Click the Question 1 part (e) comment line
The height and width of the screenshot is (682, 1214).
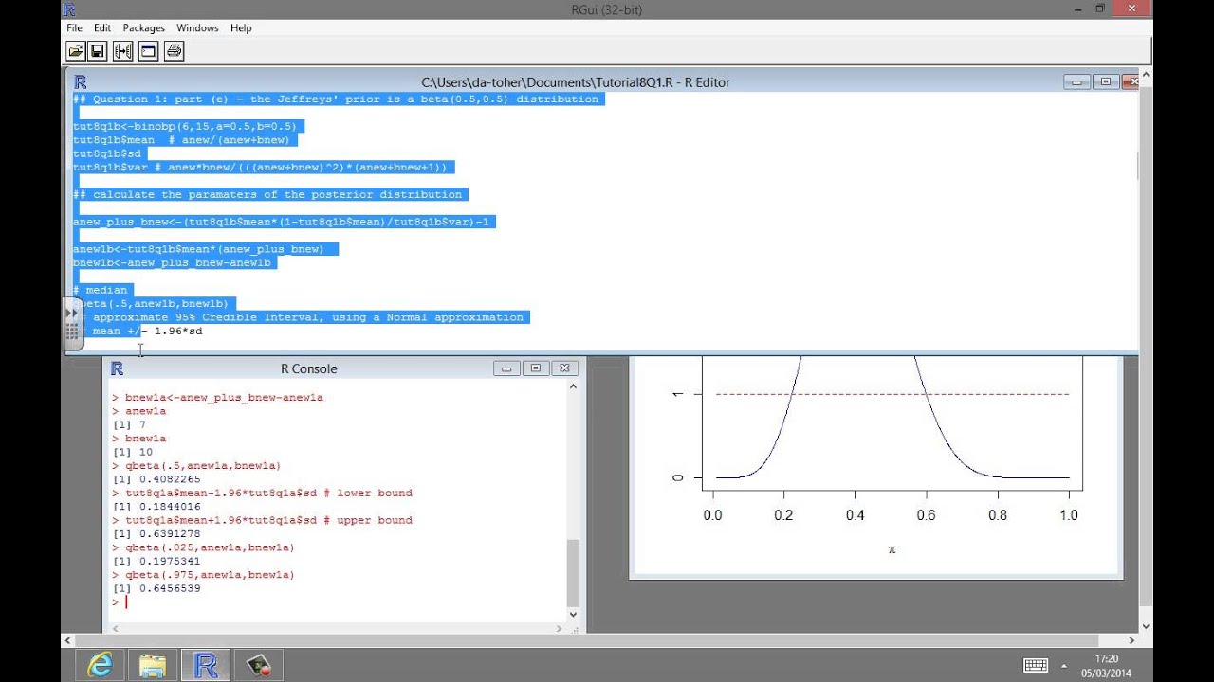point(337,99)
